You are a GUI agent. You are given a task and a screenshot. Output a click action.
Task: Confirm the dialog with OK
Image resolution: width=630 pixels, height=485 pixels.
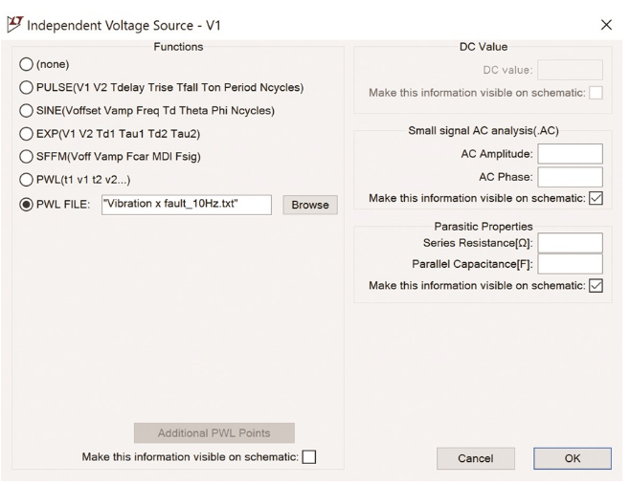coord(572,458)
